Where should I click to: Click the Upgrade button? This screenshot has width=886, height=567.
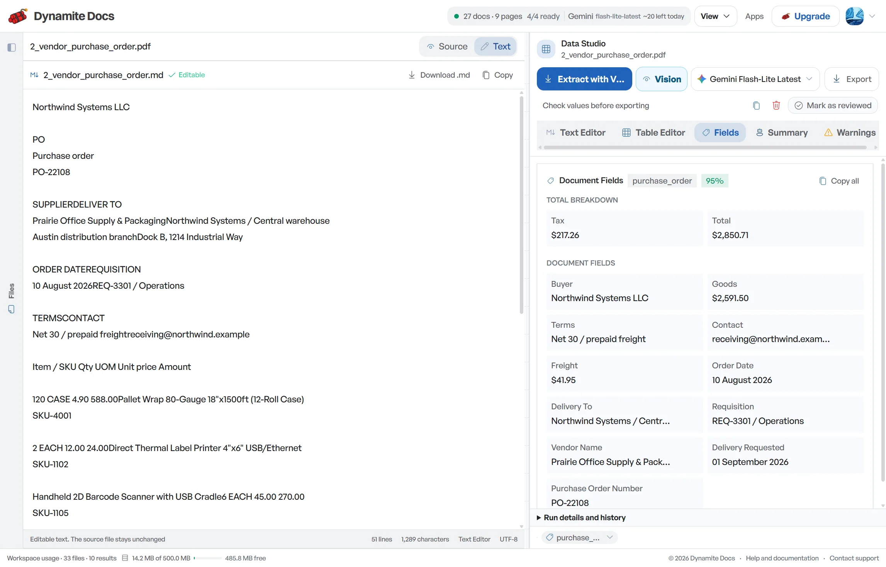tap(806, 16)
